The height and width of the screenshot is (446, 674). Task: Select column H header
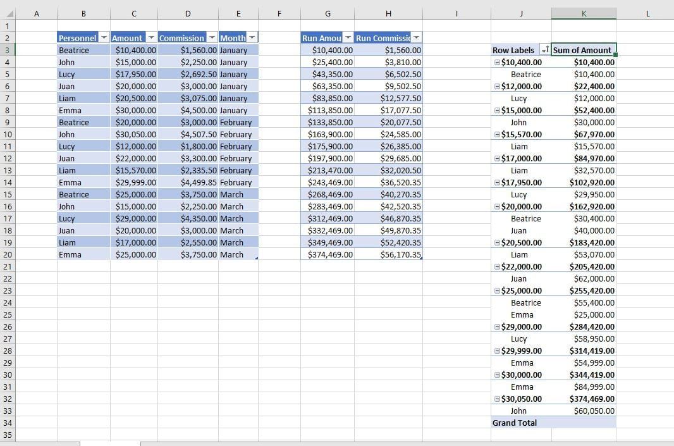click(x=388, y=13)
